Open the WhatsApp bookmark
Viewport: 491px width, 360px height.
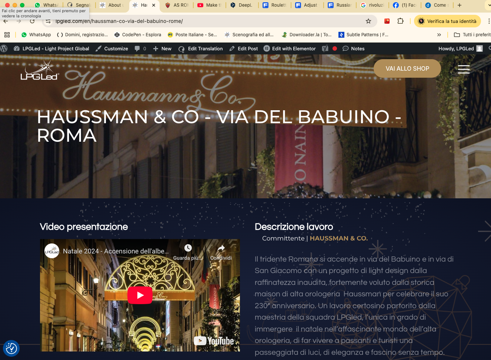(x=36, y=35)
